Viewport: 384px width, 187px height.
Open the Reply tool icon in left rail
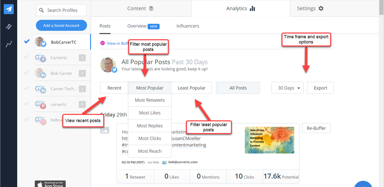[x=9, y=27]
